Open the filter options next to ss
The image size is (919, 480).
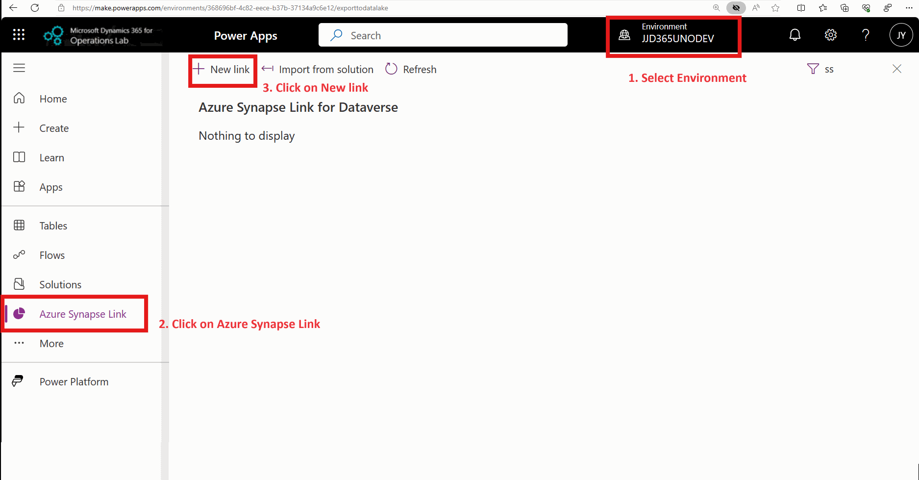tap(813, 69)
